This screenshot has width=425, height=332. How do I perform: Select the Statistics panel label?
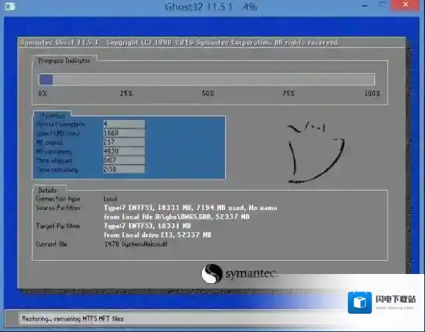pos(51,115)
